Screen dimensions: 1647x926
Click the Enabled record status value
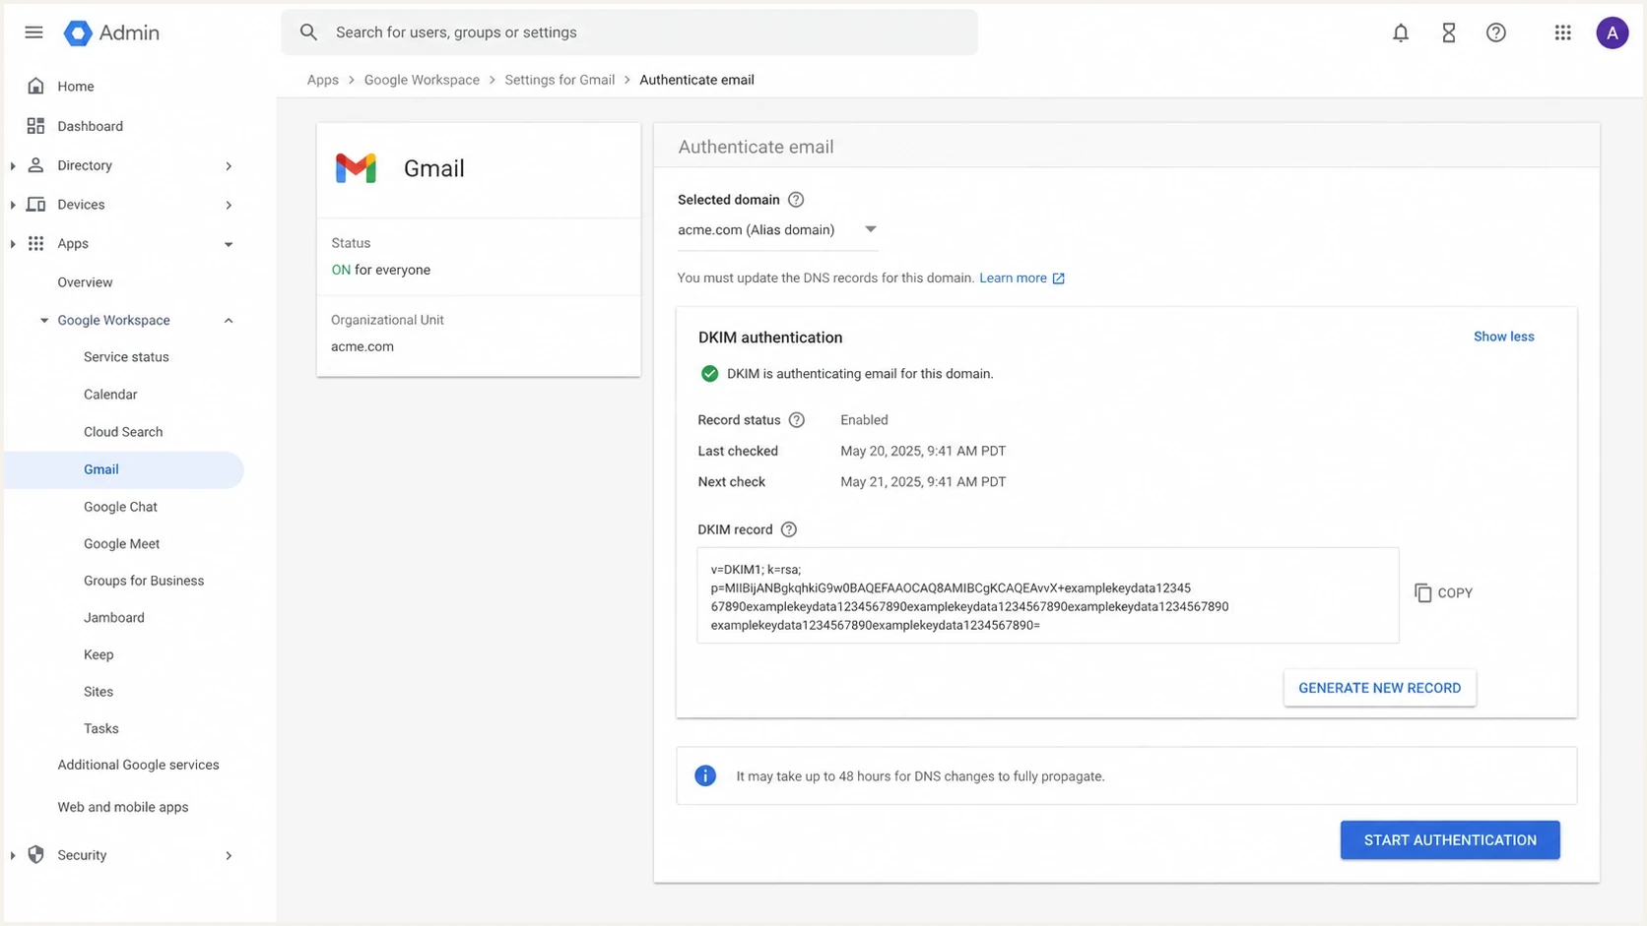(x=864, y=420)
